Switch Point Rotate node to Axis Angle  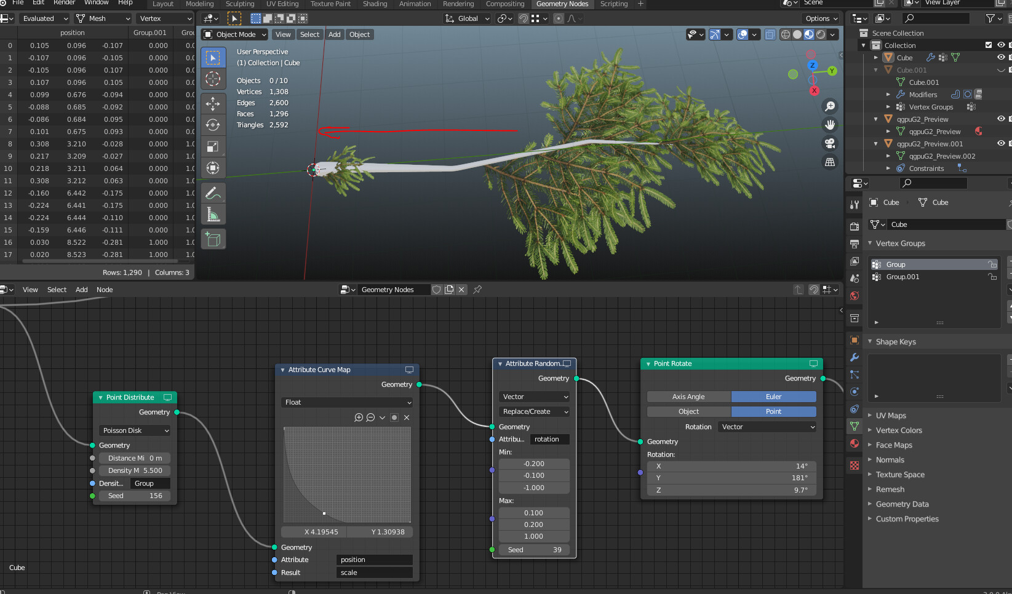(x=688, y=397)
